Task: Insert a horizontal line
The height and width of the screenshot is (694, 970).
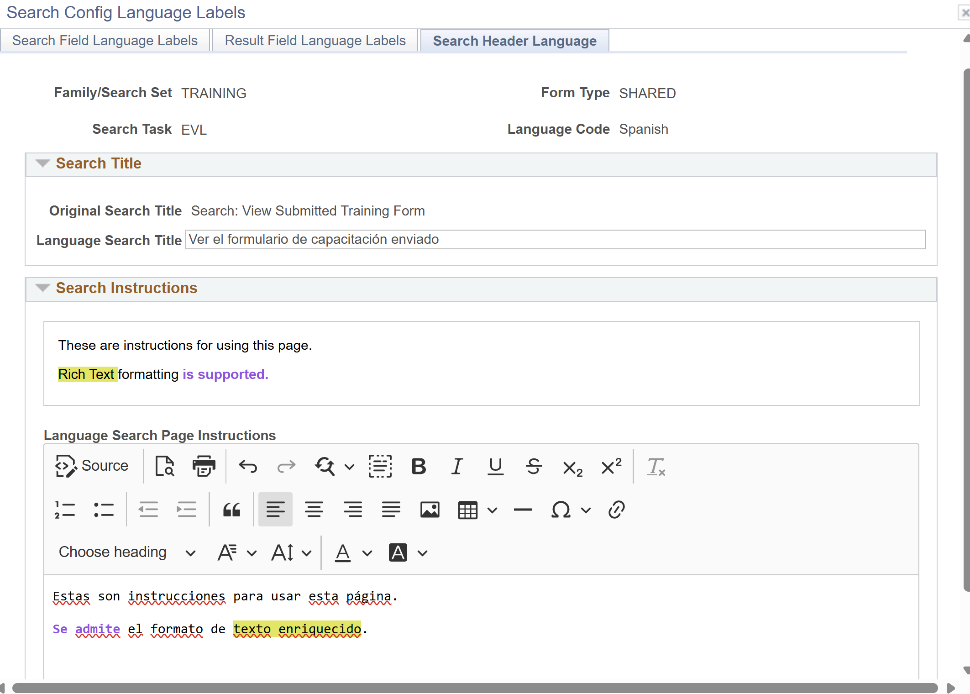Action: pos(523,510)
